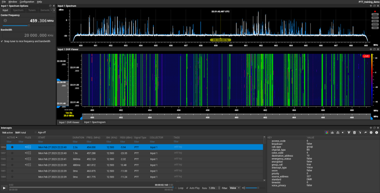The image size is (380, 193).
Task: Click the info circle icon in Intercepts toolbar
Action: click(376, 133)
